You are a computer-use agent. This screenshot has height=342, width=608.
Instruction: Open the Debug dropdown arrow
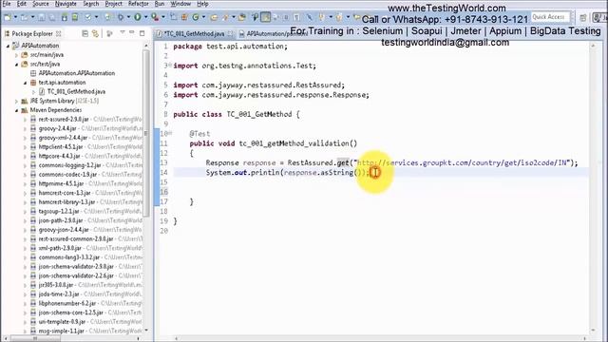click(128, 17)
